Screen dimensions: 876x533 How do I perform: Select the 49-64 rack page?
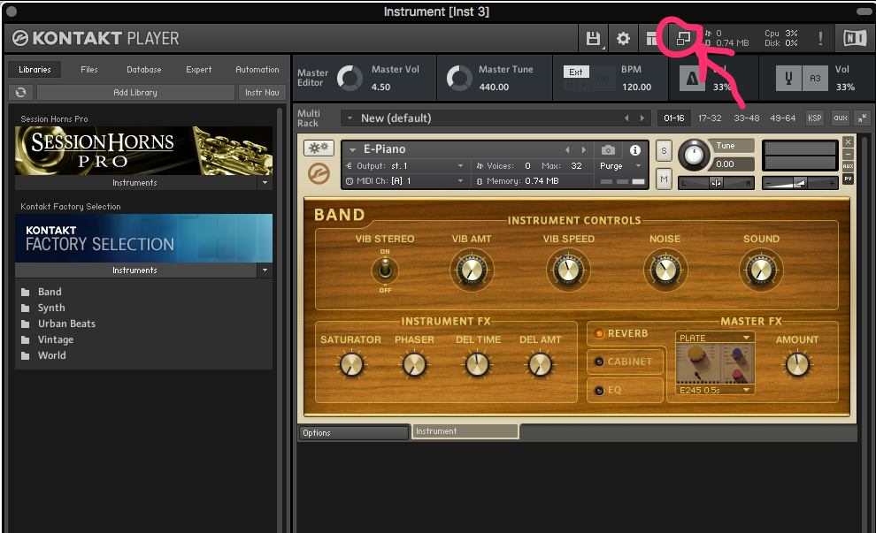click(x=783, y=118)
